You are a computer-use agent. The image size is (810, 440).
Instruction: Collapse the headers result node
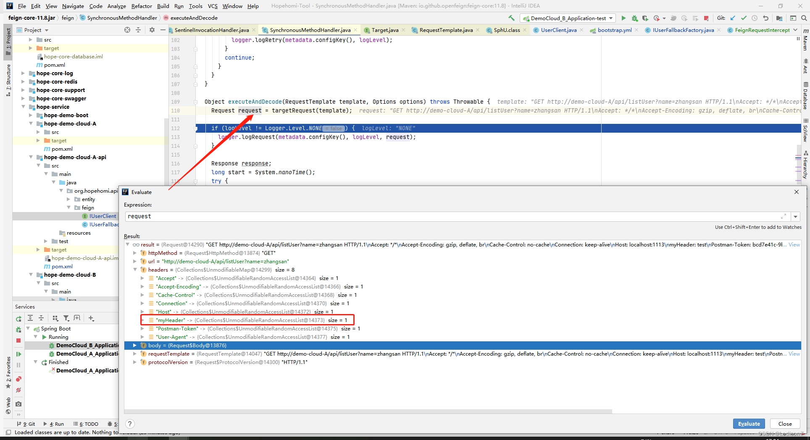(x=135, y=270)
